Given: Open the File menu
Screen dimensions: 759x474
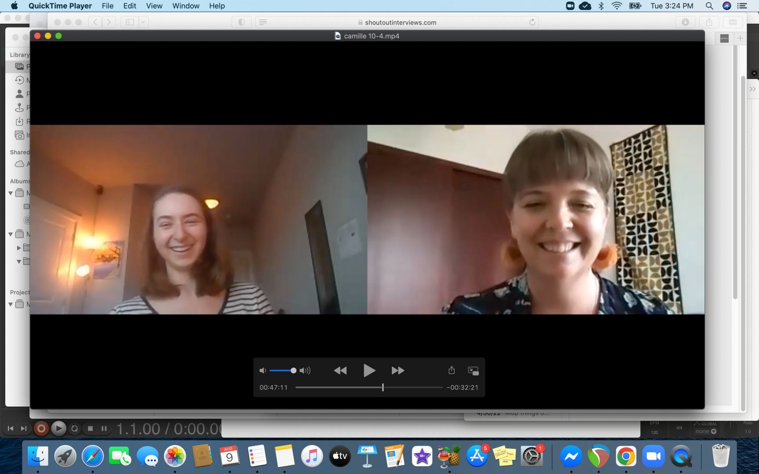Looking at the screenshot, I should point(107,6).
